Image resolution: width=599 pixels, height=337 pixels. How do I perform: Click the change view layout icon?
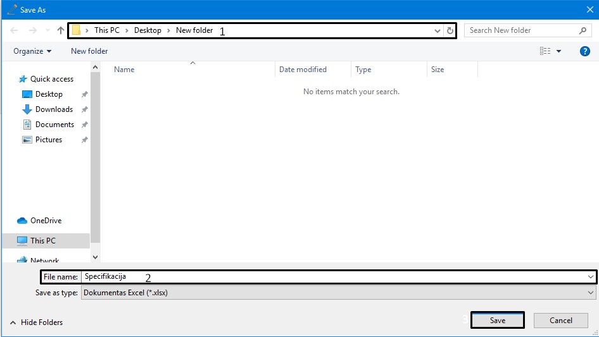(x=545, y=51)
